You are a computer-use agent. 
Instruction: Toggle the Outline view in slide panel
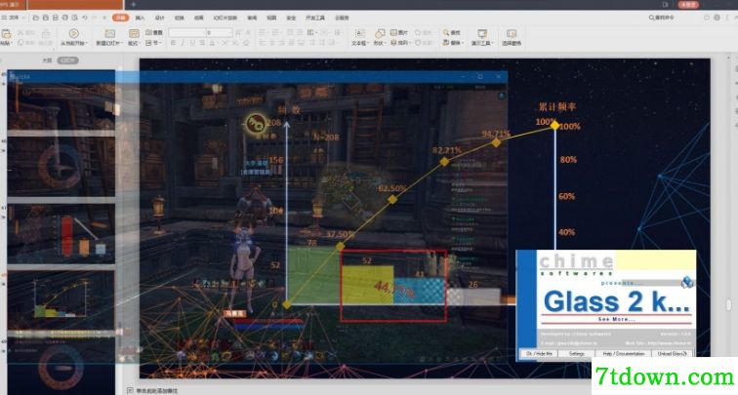tap(47, 60)
